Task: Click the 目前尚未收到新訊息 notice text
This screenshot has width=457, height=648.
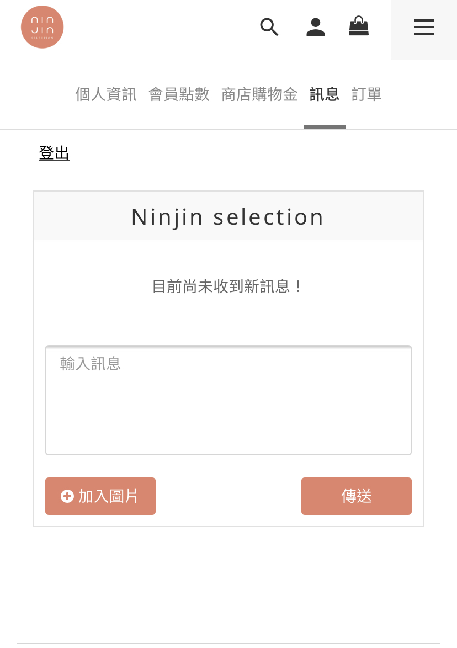Action: coord(228,286)
